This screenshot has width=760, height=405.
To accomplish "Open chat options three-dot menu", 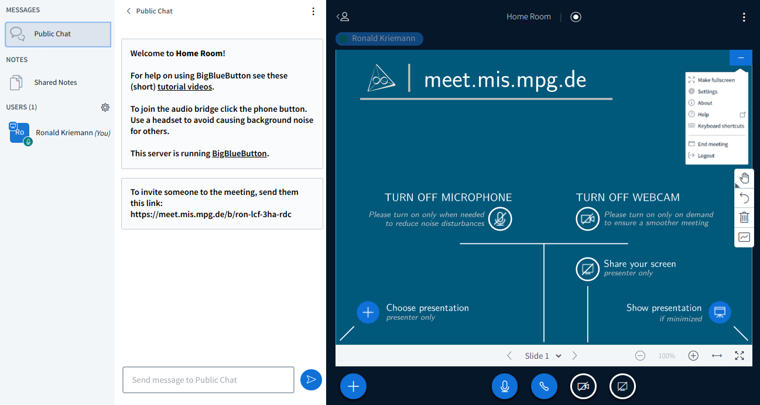I will coord(313,11).
